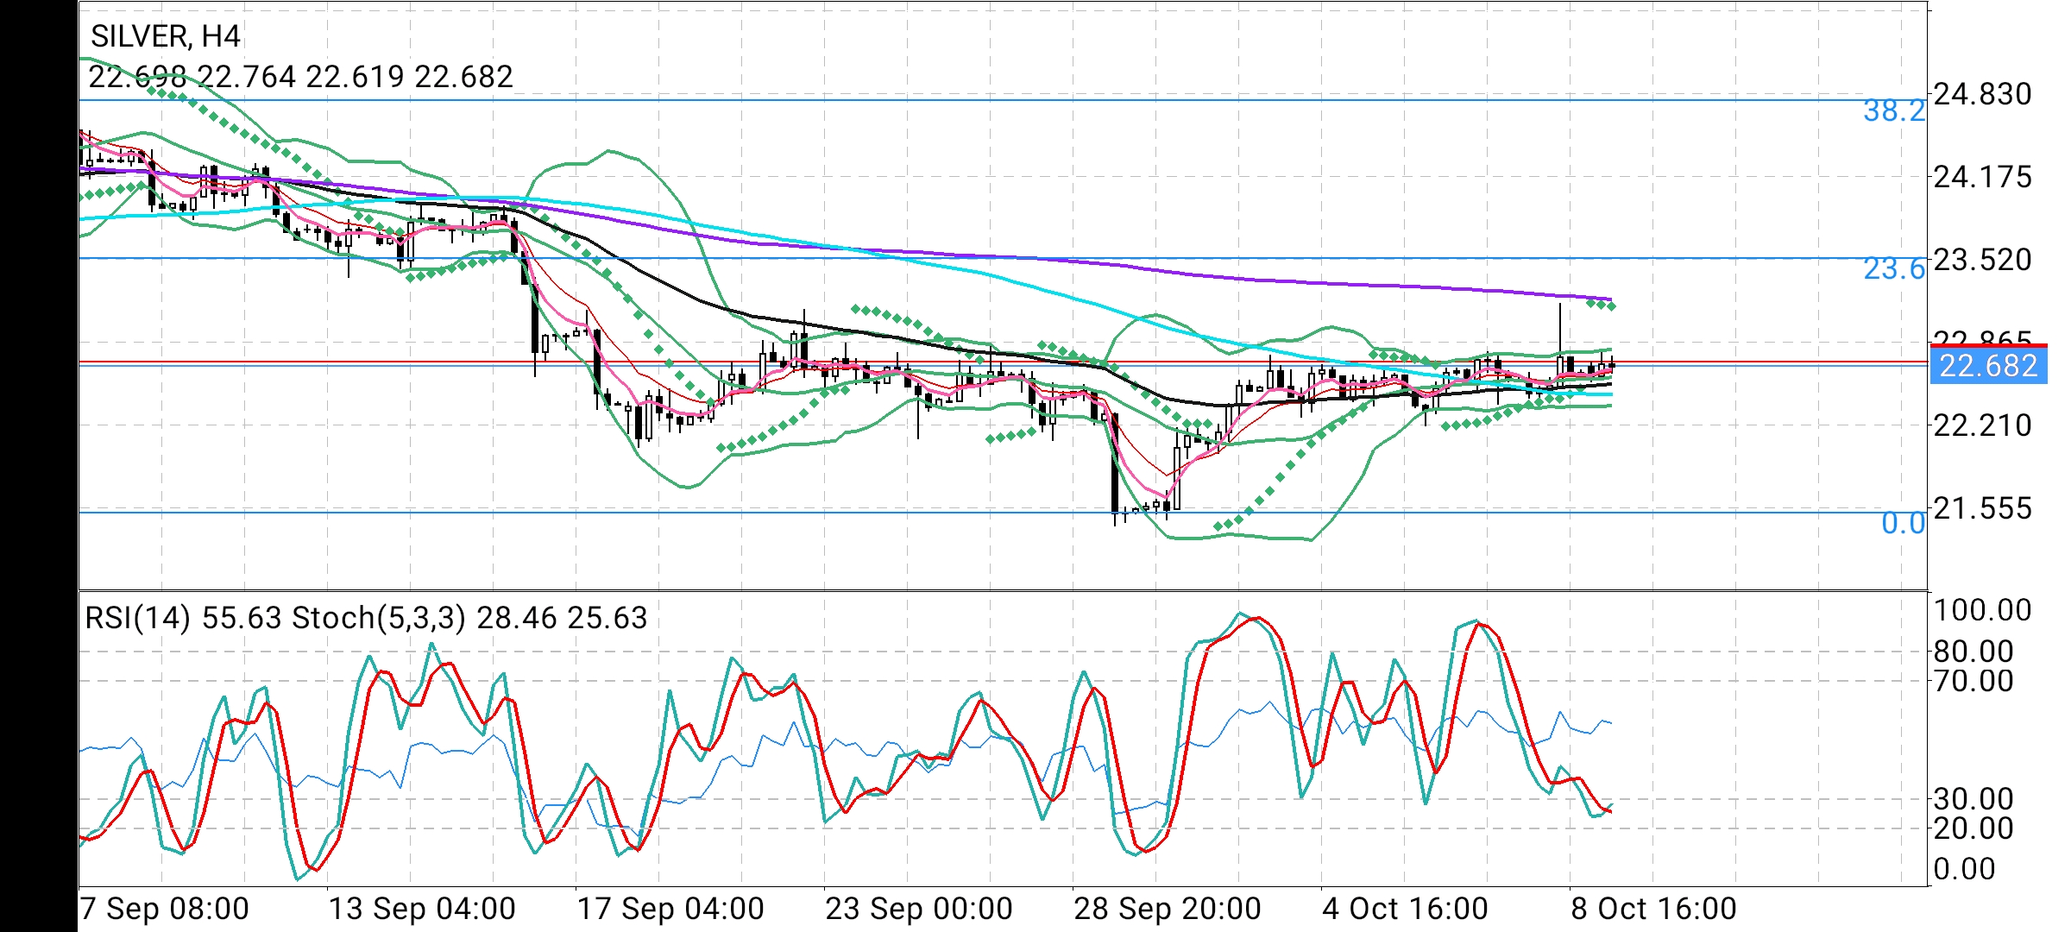Click the 80.00 oscillator scale label
Screen dimensions: 2071x932
(1973, 652)
